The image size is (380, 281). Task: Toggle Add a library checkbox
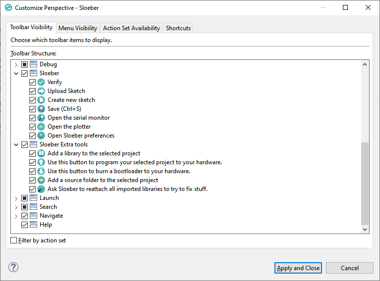pyautogui.click(x=33, y=153)
